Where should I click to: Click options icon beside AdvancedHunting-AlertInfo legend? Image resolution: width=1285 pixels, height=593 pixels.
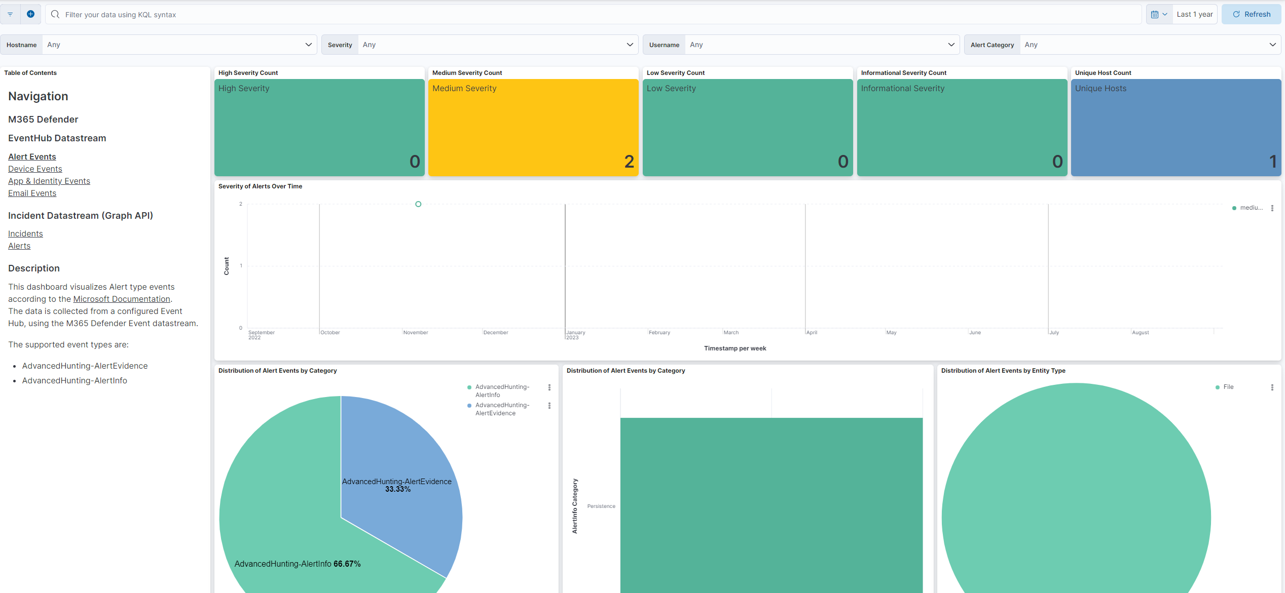(549, 388)
